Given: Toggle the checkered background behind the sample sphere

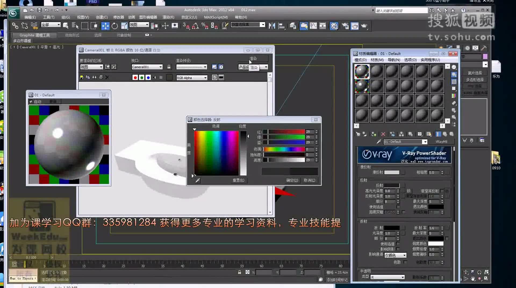Looking at the screenshot, I should pyautogui.click(x=429, y=134).
